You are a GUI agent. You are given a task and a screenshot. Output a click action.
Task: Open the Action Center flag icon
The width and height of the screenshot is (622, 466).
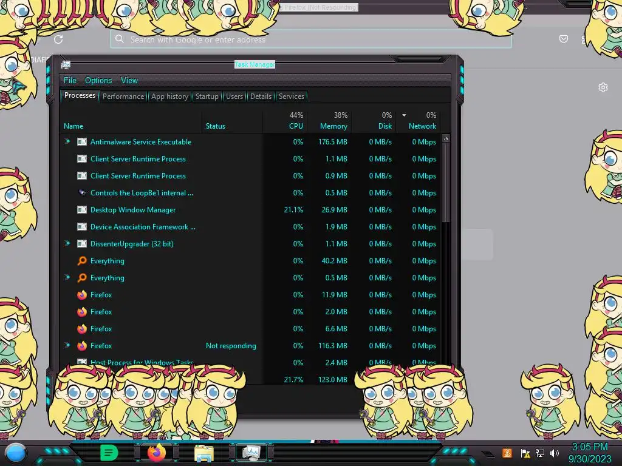(525, 453)
